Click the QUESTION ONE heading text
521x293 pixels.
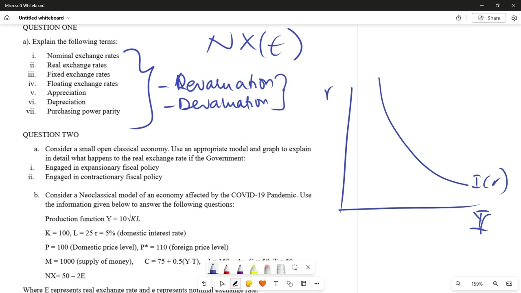click(50, 28)
